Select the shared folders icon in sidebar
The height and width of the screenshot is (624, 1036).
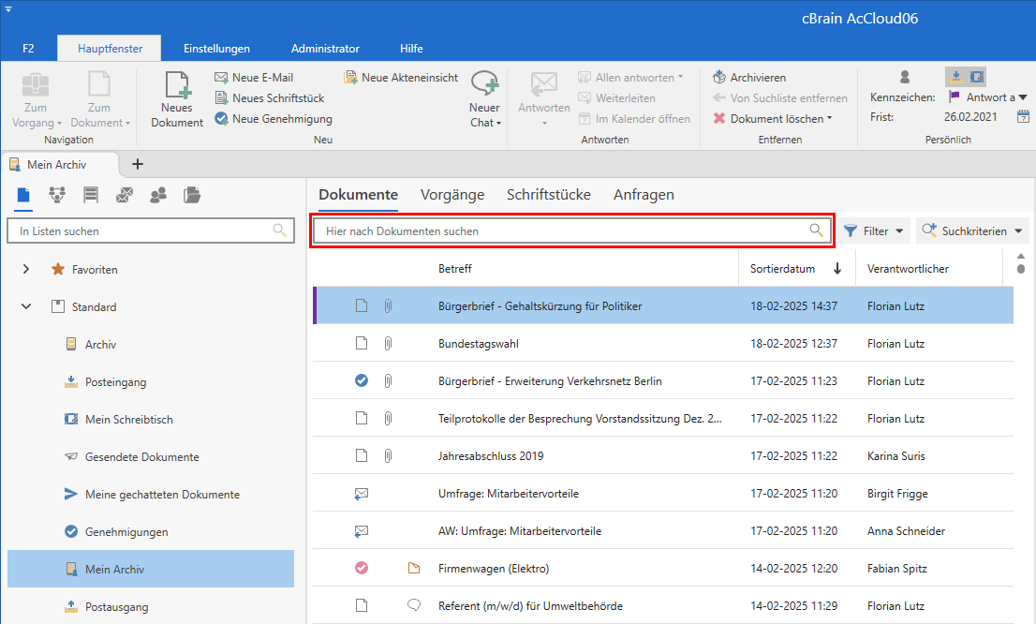coord(192,195)
